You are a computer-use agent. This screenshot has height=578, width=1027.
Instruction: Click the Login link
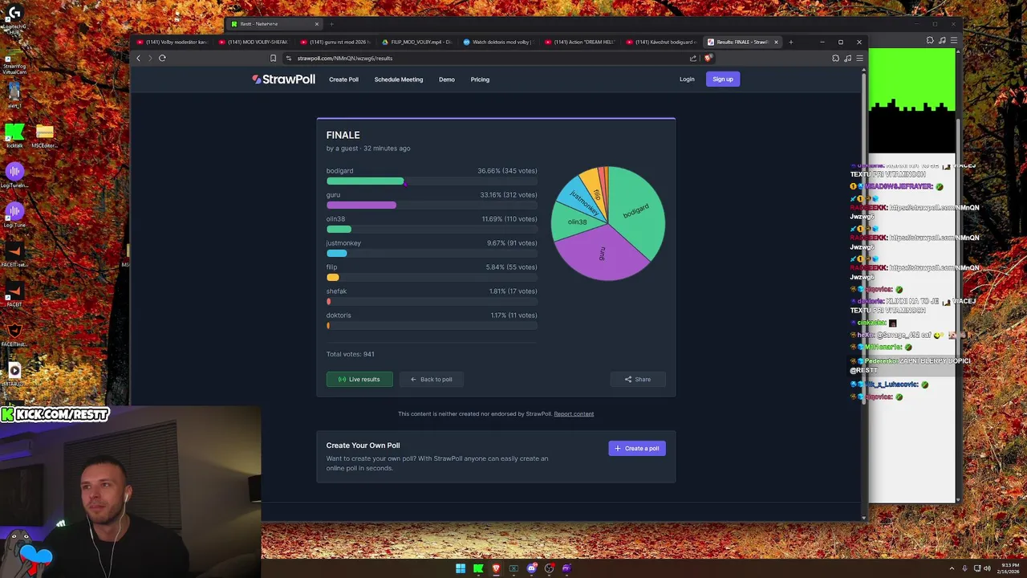[687, 79]
